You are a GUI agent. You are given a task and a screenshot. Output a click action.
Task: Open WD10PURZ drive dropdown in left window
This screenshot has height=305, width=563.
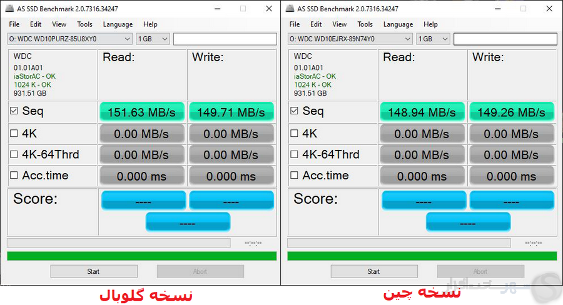click(70, 39)
